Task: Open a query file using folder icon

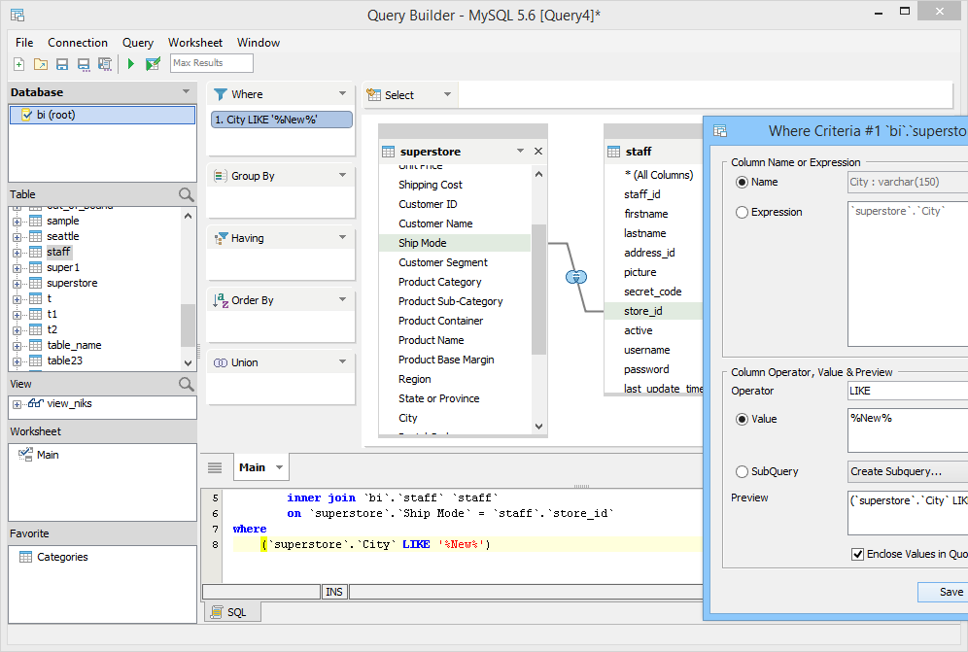Action: [41, 63]
